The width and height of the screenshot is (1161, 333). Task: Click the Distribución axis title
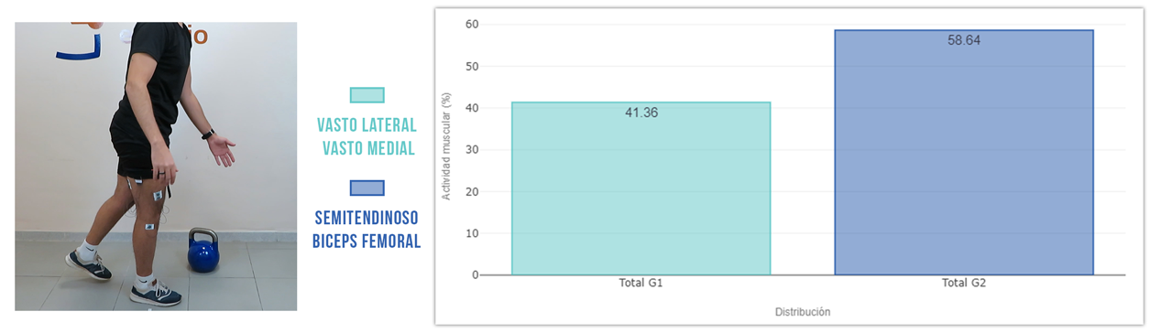803,312
